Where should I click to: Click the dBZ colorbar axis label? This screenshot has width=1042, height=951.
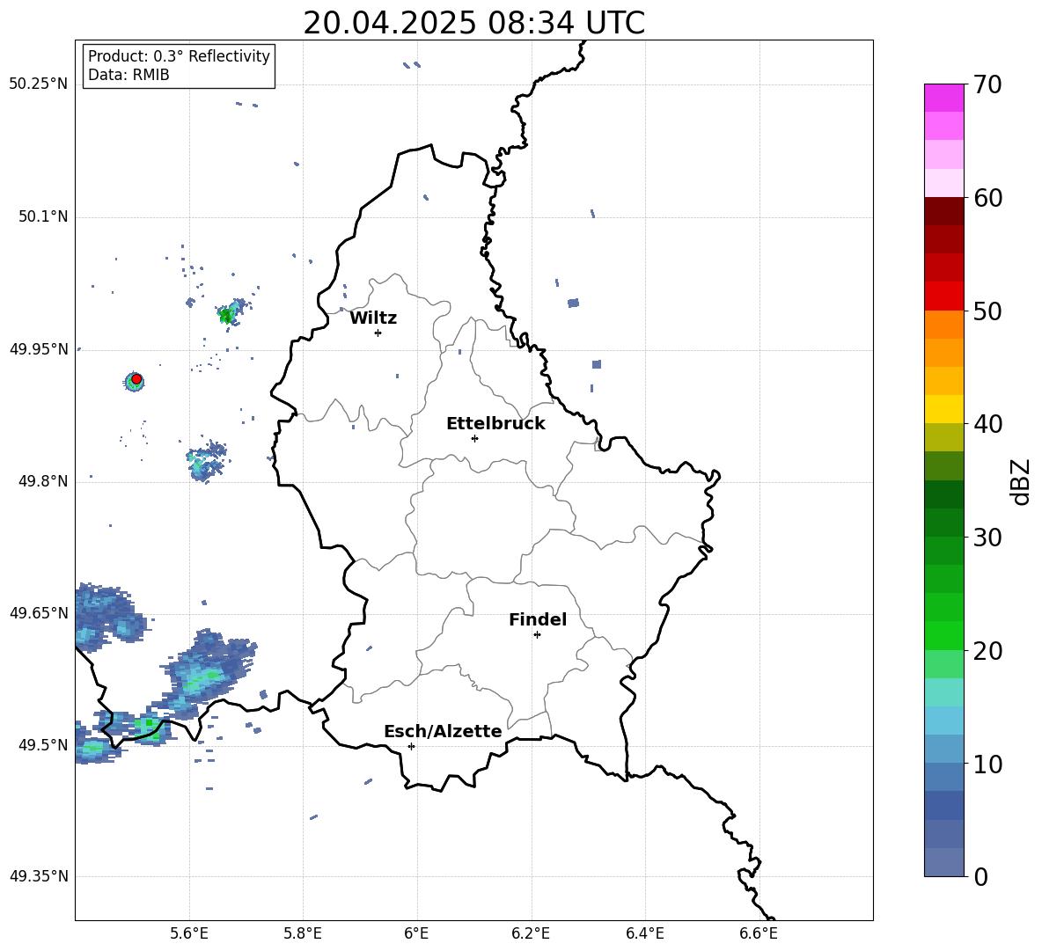[1021, 481]
